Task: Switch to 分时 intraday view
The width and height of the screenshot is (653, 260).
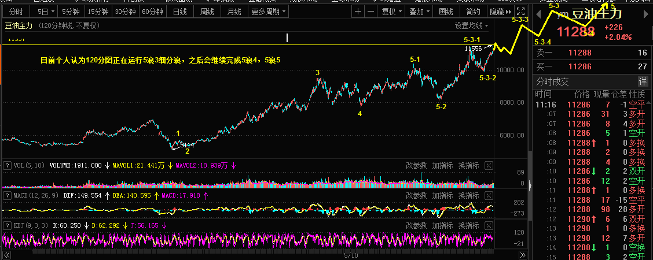Action: tap(16, 12)
